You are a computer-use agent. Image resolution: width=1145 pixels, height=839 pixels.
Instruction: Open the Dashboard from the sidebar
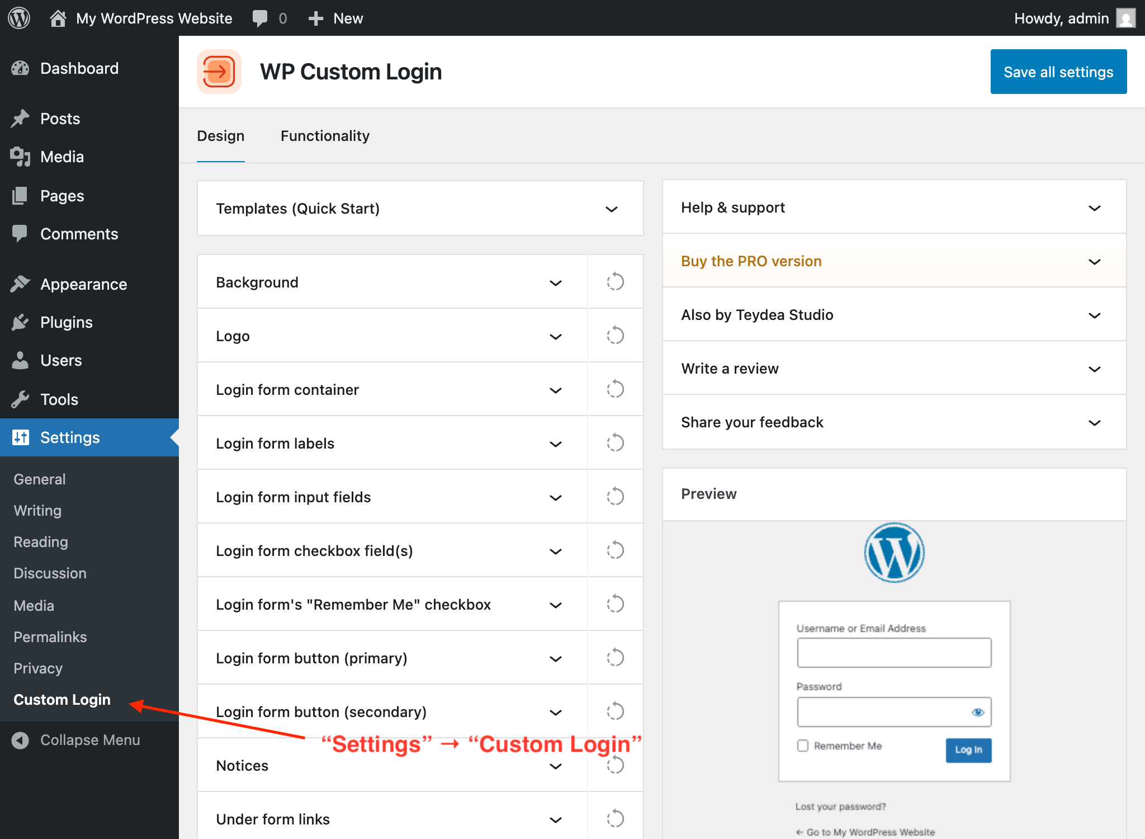[79, 68]
